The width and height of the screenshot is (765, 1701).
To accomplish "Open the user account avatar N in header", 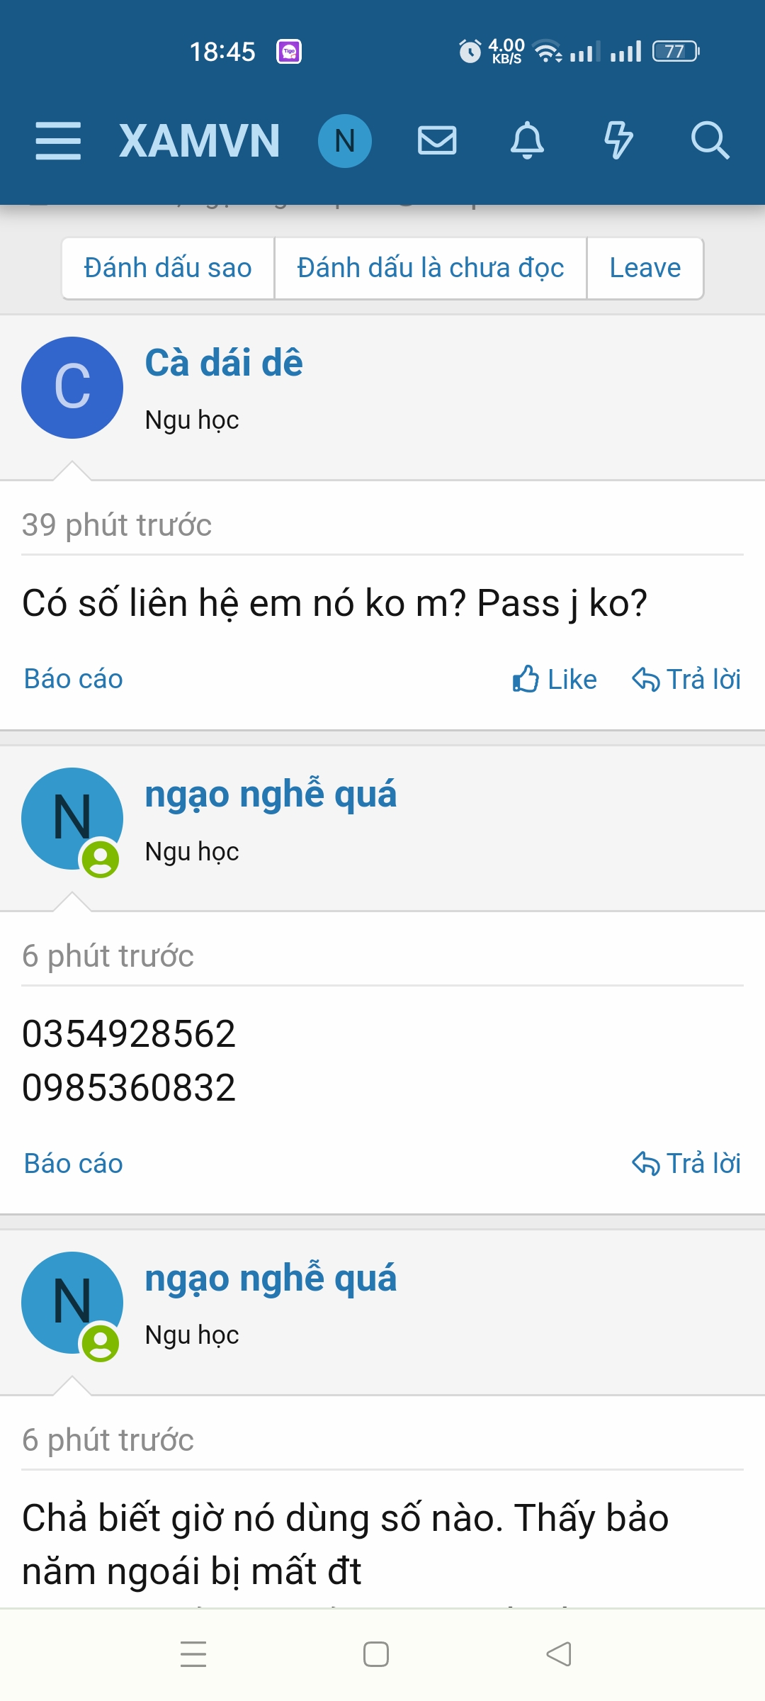I will (x=344, y=140).
